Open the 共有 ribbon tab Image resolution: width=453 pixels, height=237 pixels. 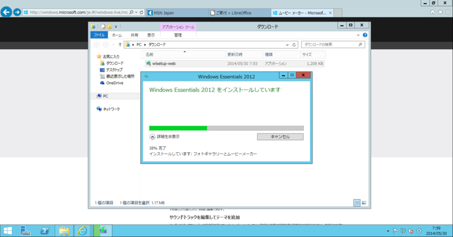(x=134, y=35)
